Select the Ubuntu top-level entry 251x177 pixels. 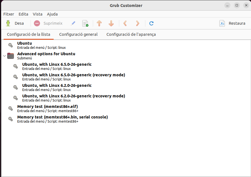point(126,45)
